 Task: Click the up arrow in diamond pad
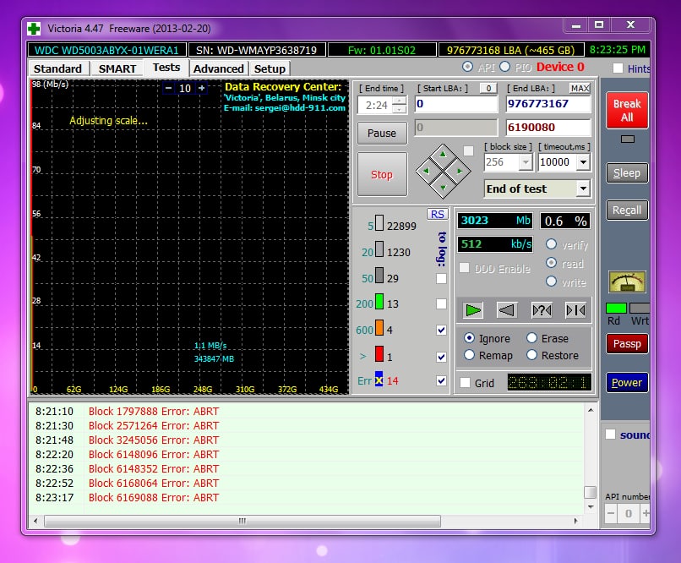tap(442, 156)
